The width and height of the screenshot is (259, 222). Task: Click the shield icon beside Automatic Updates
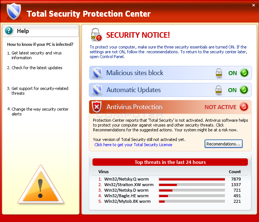tap(97, 90)
